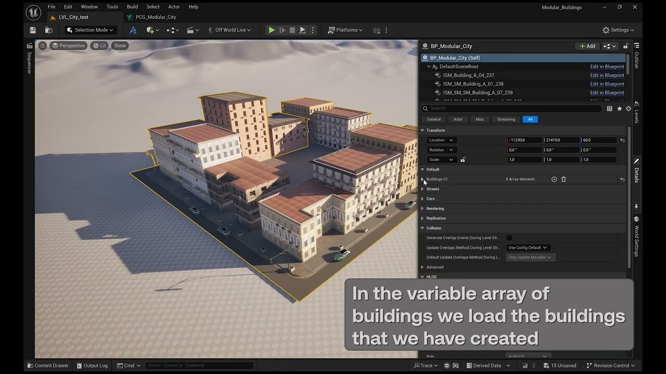The image size is (666, 374).
Task: Click Edit in Blueprint for ISM_Building_A_04_237
Action: tap(607, 75)
